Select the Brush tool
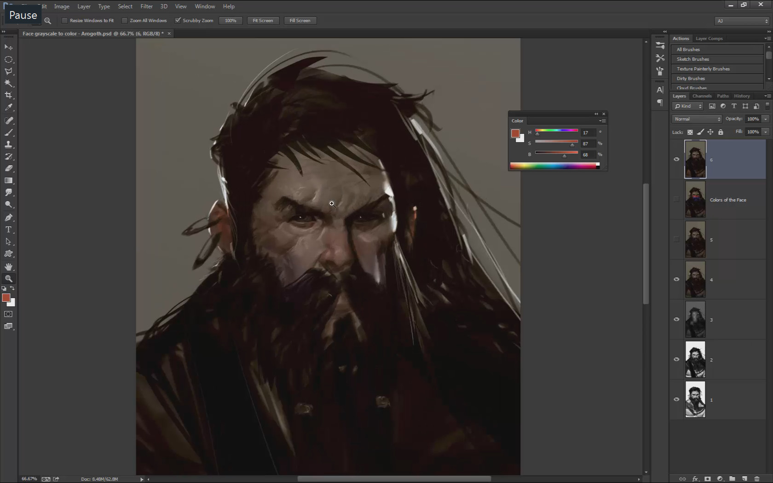 click(x=8, y=132)
